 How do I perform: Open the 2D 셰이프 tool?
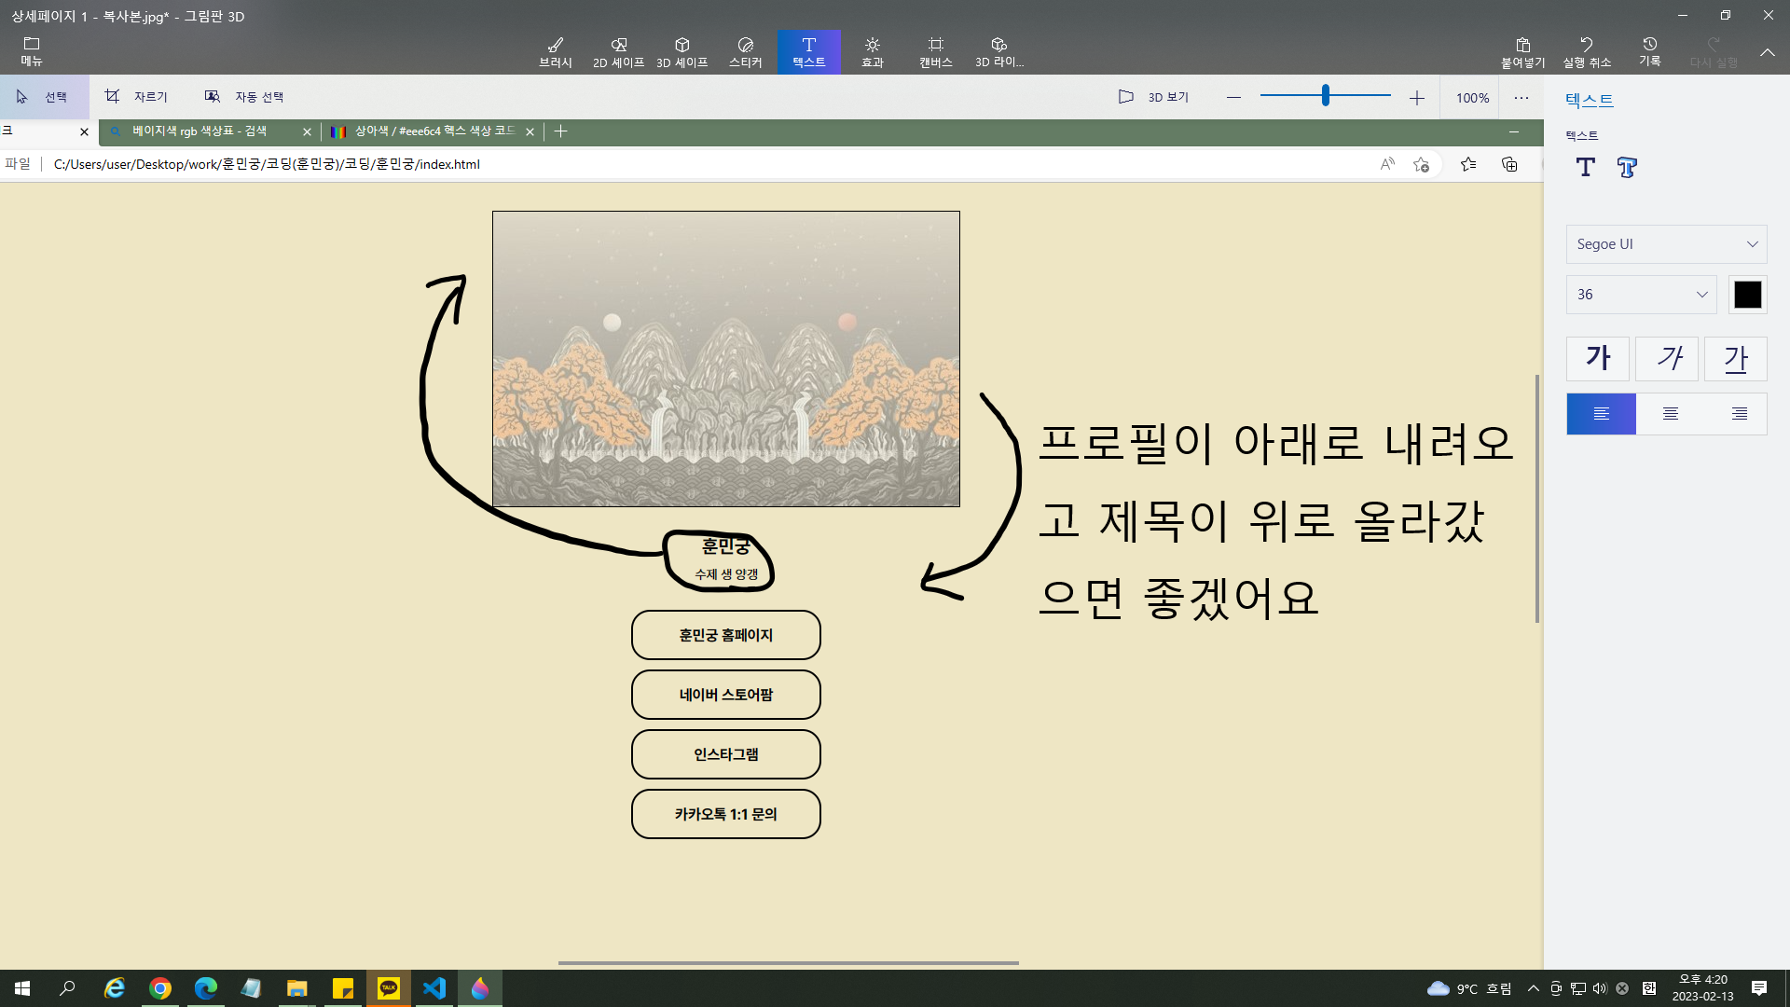click(x=619, y=52)
